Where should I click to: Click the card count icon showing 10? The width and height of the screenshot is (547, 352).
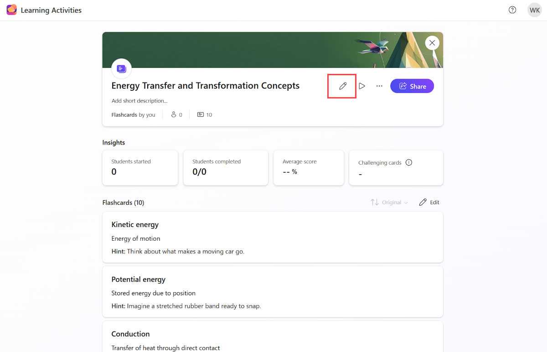[x=201, y=115]
